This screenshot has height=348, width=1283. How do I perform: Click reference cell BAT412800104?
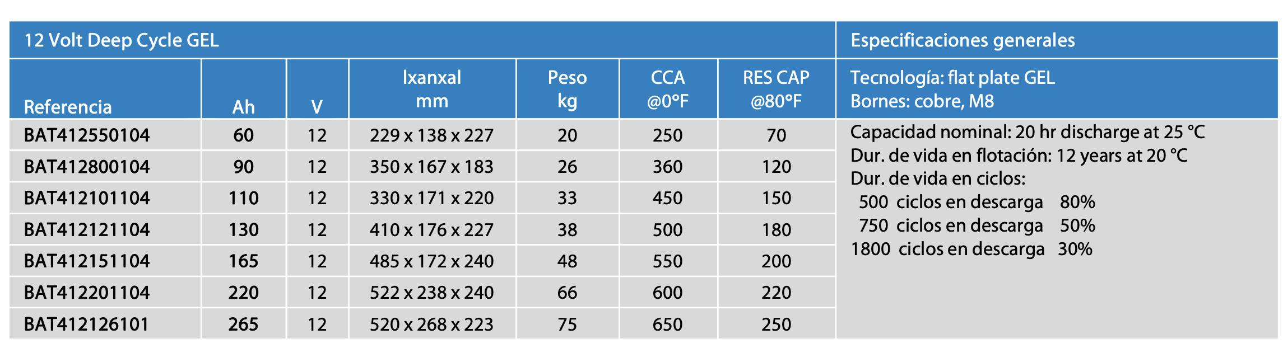(87, 166)
